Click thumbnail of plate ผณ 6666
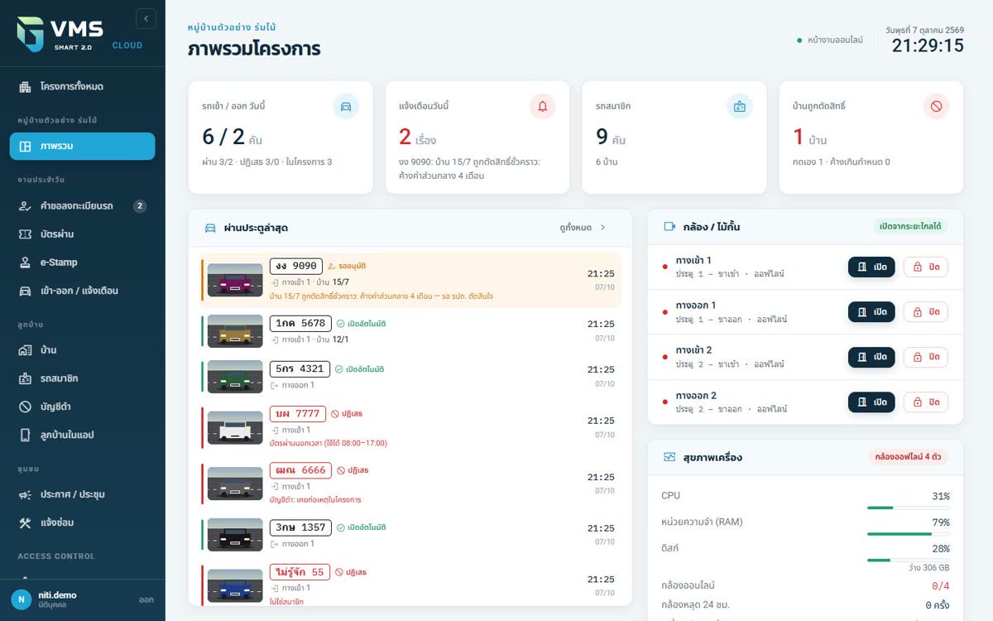Image resolution: width=993 pixels, height=621 pixels. pyautogui.click(x=235, y=484)
